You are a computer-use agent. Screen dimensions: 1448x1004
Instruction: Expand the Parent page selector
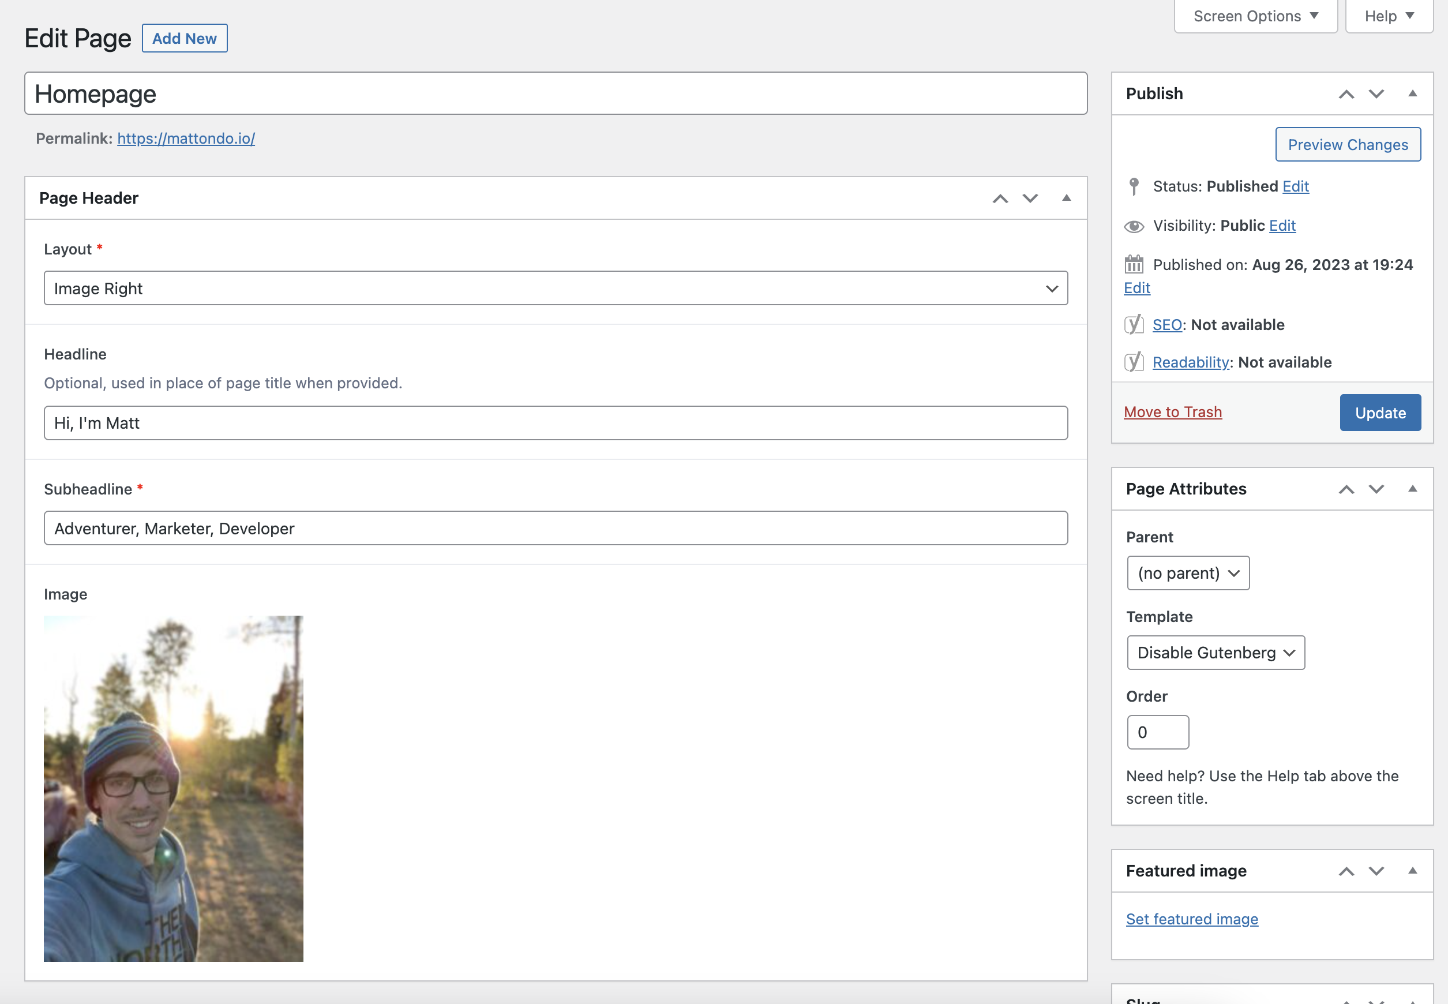click(1188, 572)
